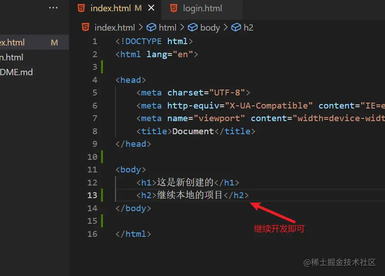The width and height of the screenshot is (385, 276).
Task: Click the HTML5 icon on login.html tab
Action: point(174,8)
